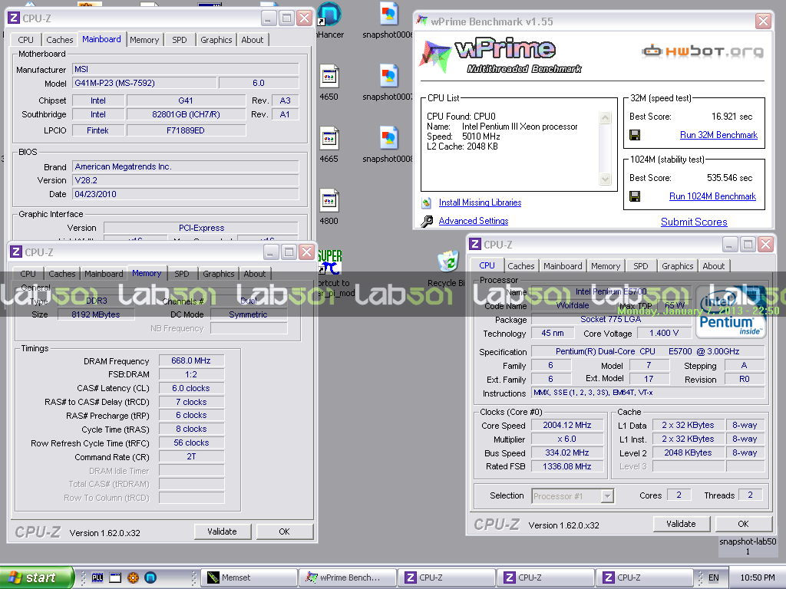Click the CAS# Latency 6.0 clocks value
This screenshot has width=786, height=589.
191,388
